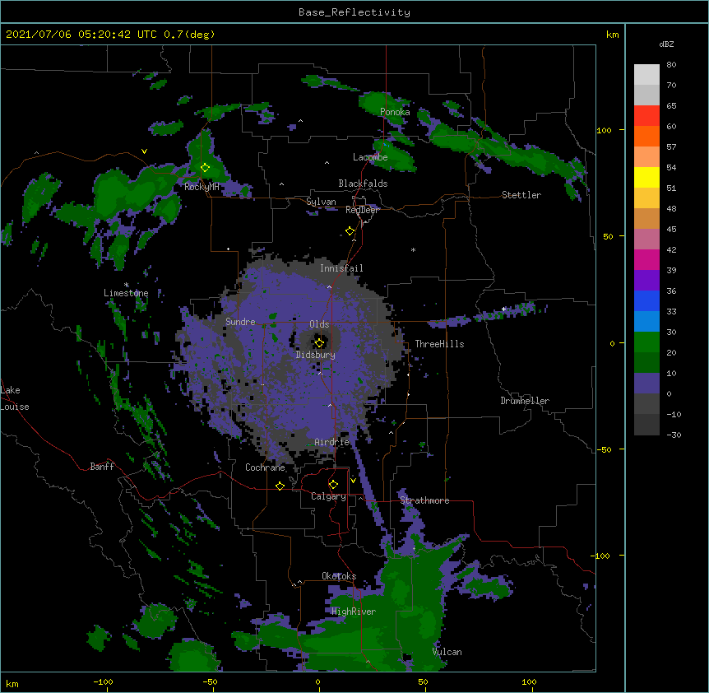Click the Airdrie city label

click(332, 442)
